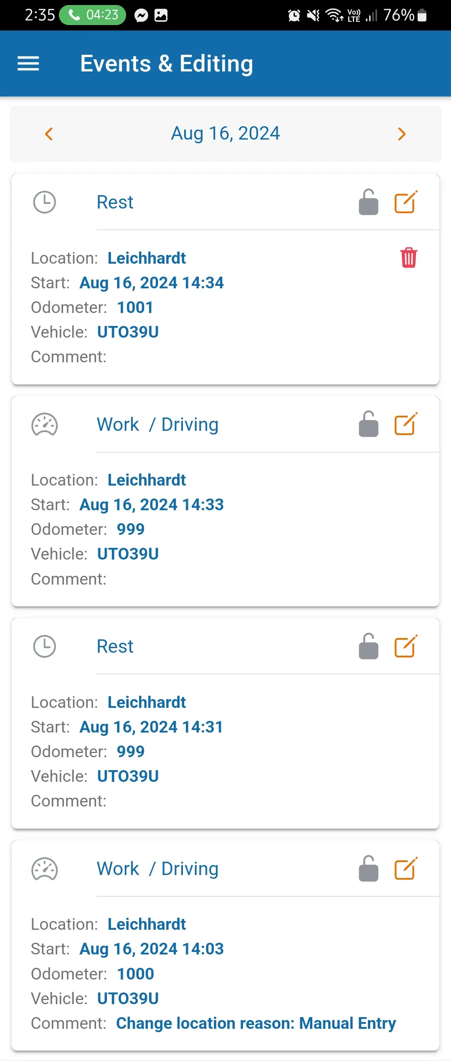Delete the 14:34 Rest event
Image resolution: width=451 pixels, height=1061 pixels.
[x=408, y=257]
